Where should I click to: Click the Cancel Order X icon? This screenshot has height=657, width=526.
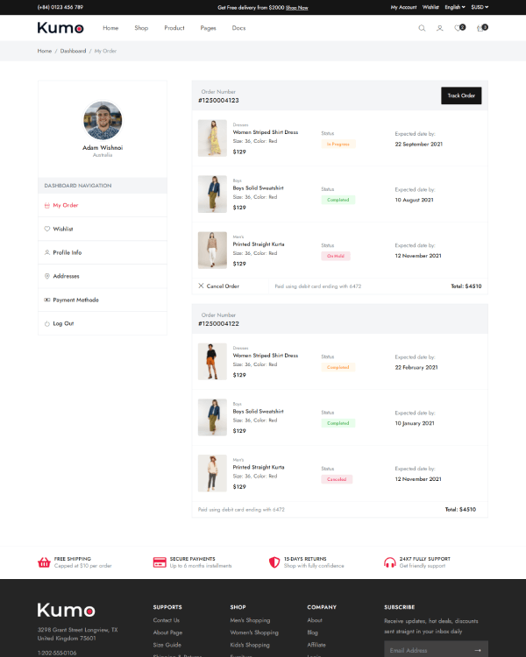[x=201, y=286]
